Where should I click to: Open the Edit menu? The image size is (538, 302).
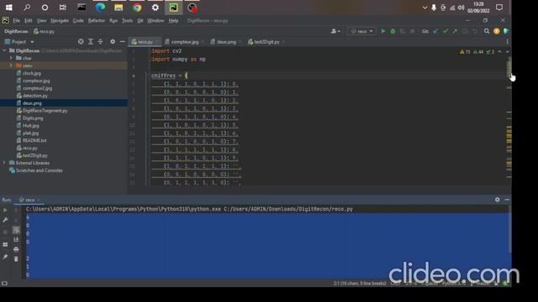tap(28, 20)
